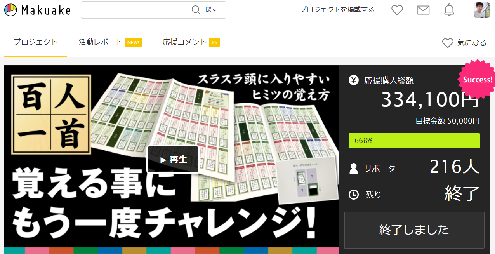The width and height of the screenshot is (495, 254).
Task: Check notifications via the bell icon
Action: pyautogui.click(x=449, y=10)
